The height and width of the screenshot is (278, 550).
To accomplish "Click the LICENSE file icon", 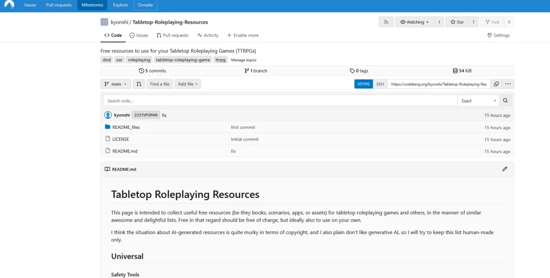I will pos(107,139).
